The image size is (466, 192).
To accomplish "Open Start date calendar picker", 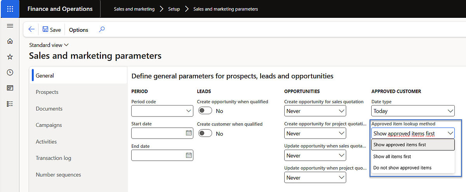I will point(189,133).
